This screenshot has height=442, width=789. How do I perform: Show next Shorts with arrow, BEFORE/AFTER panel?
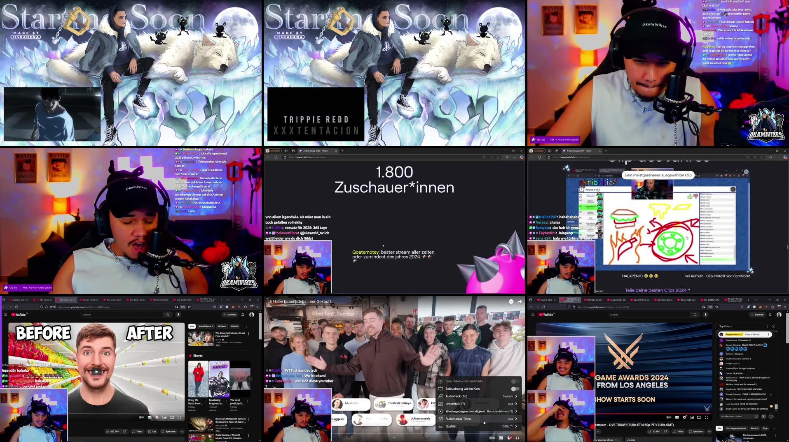[x=249, y=379]
